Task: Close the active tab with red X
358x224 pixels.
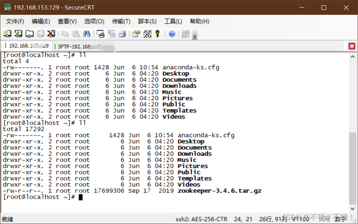Action: click(x=352, y=46)
